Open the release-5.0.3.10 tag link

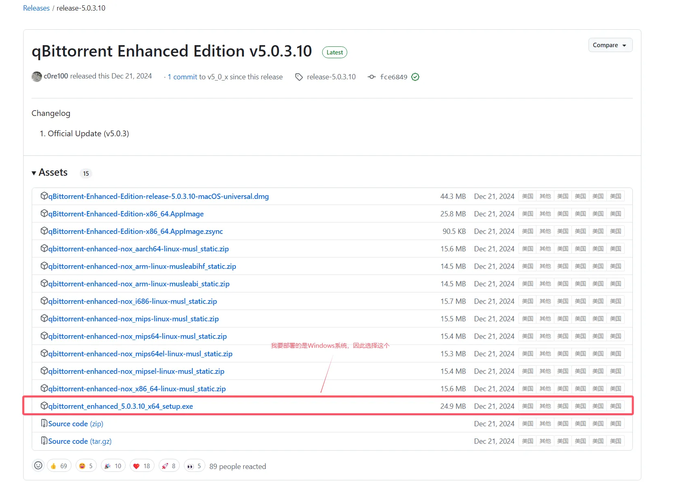point(331,77)
